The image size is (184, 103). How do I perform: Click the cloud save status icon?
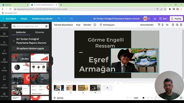point(72,19)
